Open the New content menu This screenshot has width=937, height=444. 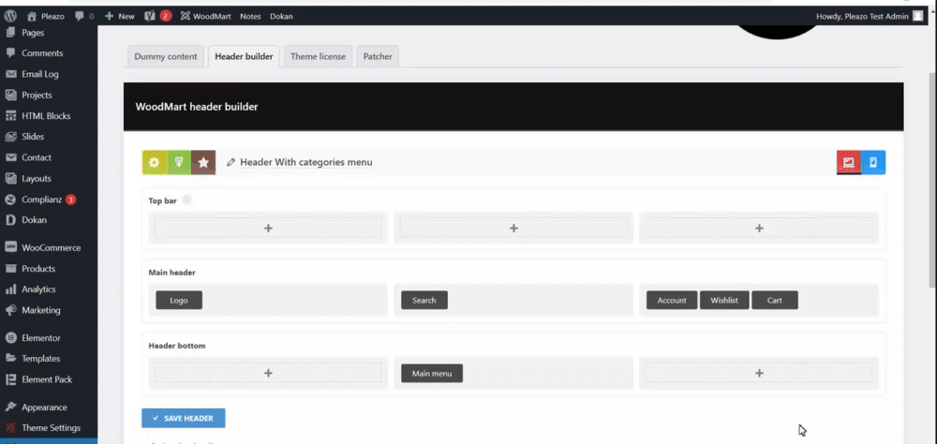tap(120, 16)
